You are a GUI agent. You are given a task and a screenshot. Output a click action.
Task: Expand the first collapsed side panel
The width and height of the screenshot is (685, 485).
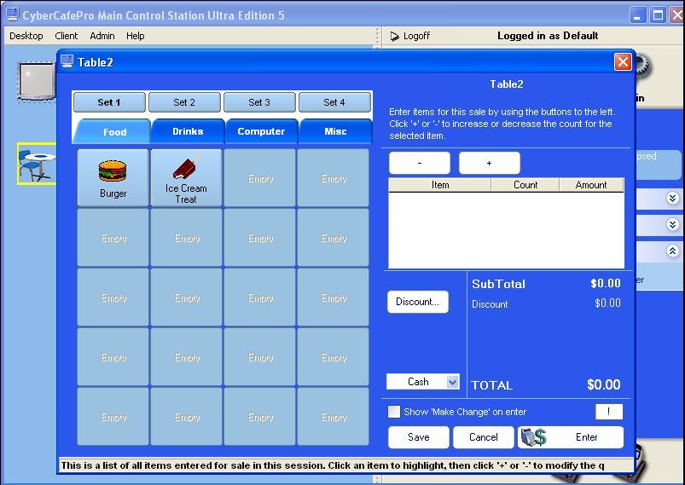(x=672, y=199)
